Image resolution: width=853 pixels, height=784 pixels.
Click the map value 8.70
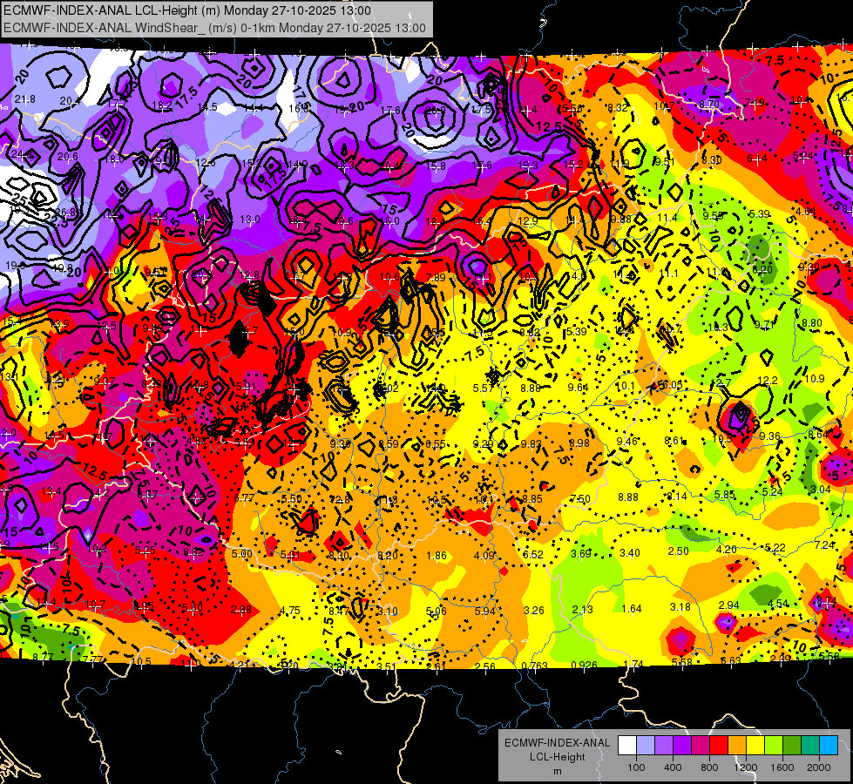point(709,104)
